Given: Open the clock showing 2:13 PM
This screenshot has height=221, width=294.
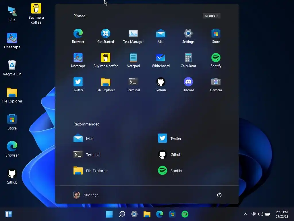Looking at the screenshot, I should pyautogui.click(x=282, y=214).
